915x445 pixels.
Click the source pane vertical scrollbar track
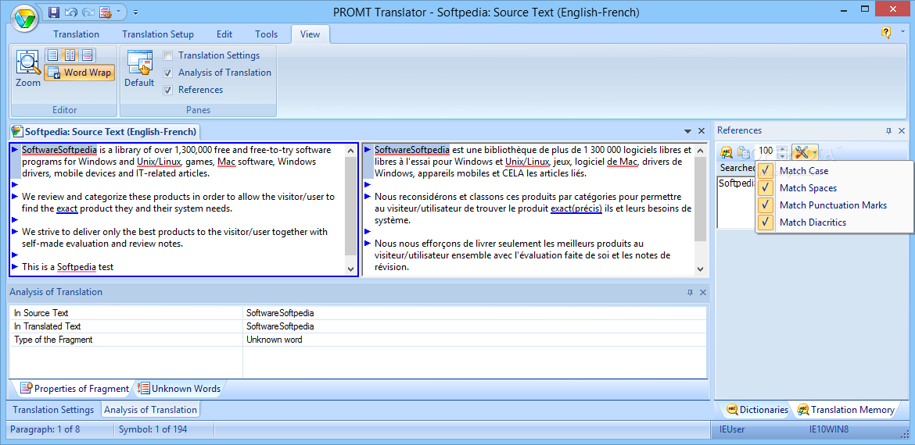coord(350,208)
